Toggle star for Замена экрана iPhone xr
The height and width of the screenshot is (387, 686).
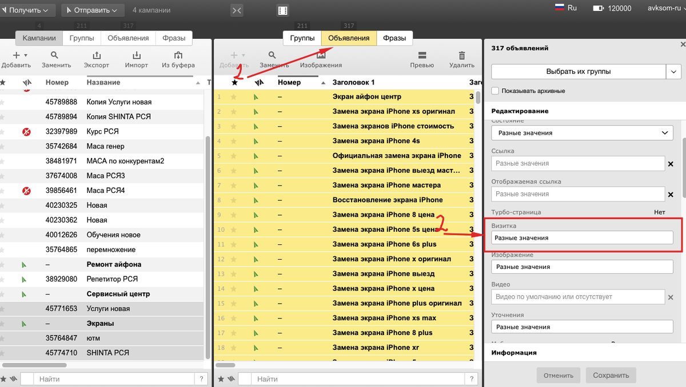point(233,348)
